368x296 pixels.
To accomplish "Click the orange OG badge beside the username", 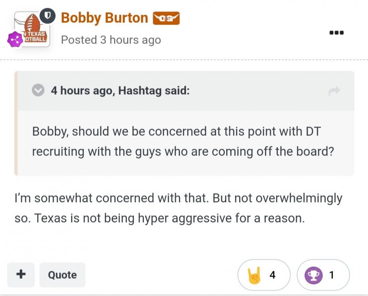I will tap(166, 18).
